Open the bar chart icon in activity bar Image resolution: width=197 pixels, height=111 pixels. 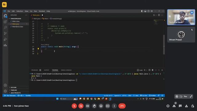pos(5,45)
